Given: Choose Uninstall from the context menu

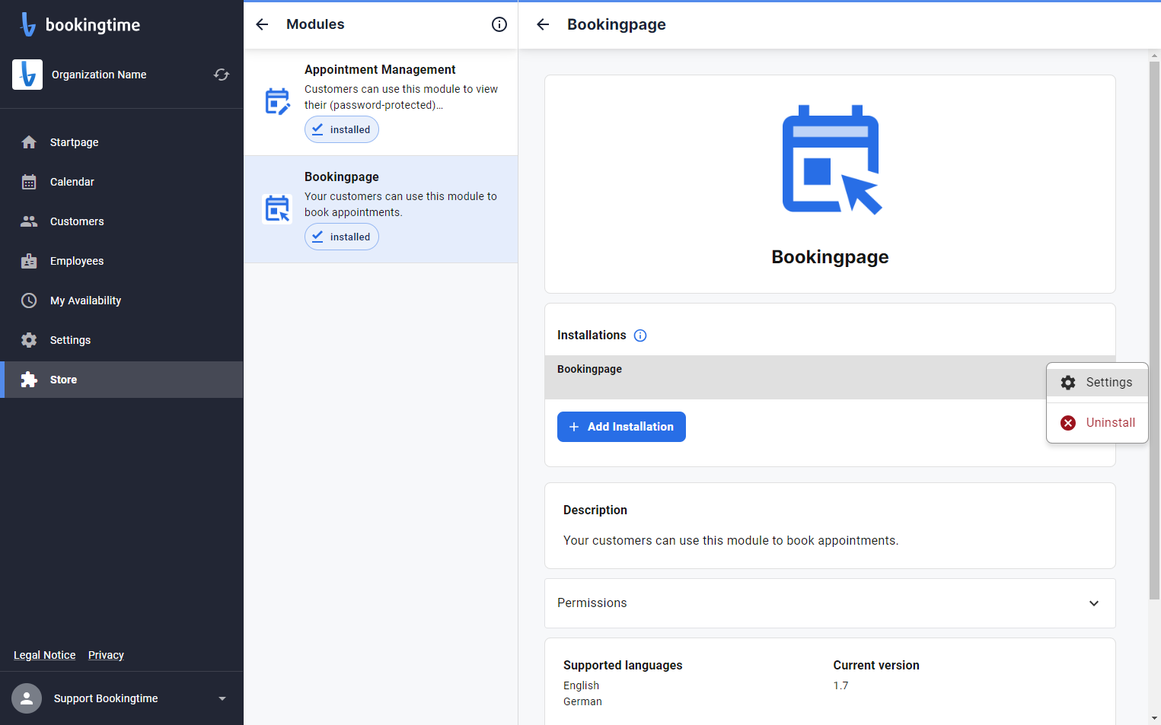Looking at the screenshot, I should (1097, 422).
